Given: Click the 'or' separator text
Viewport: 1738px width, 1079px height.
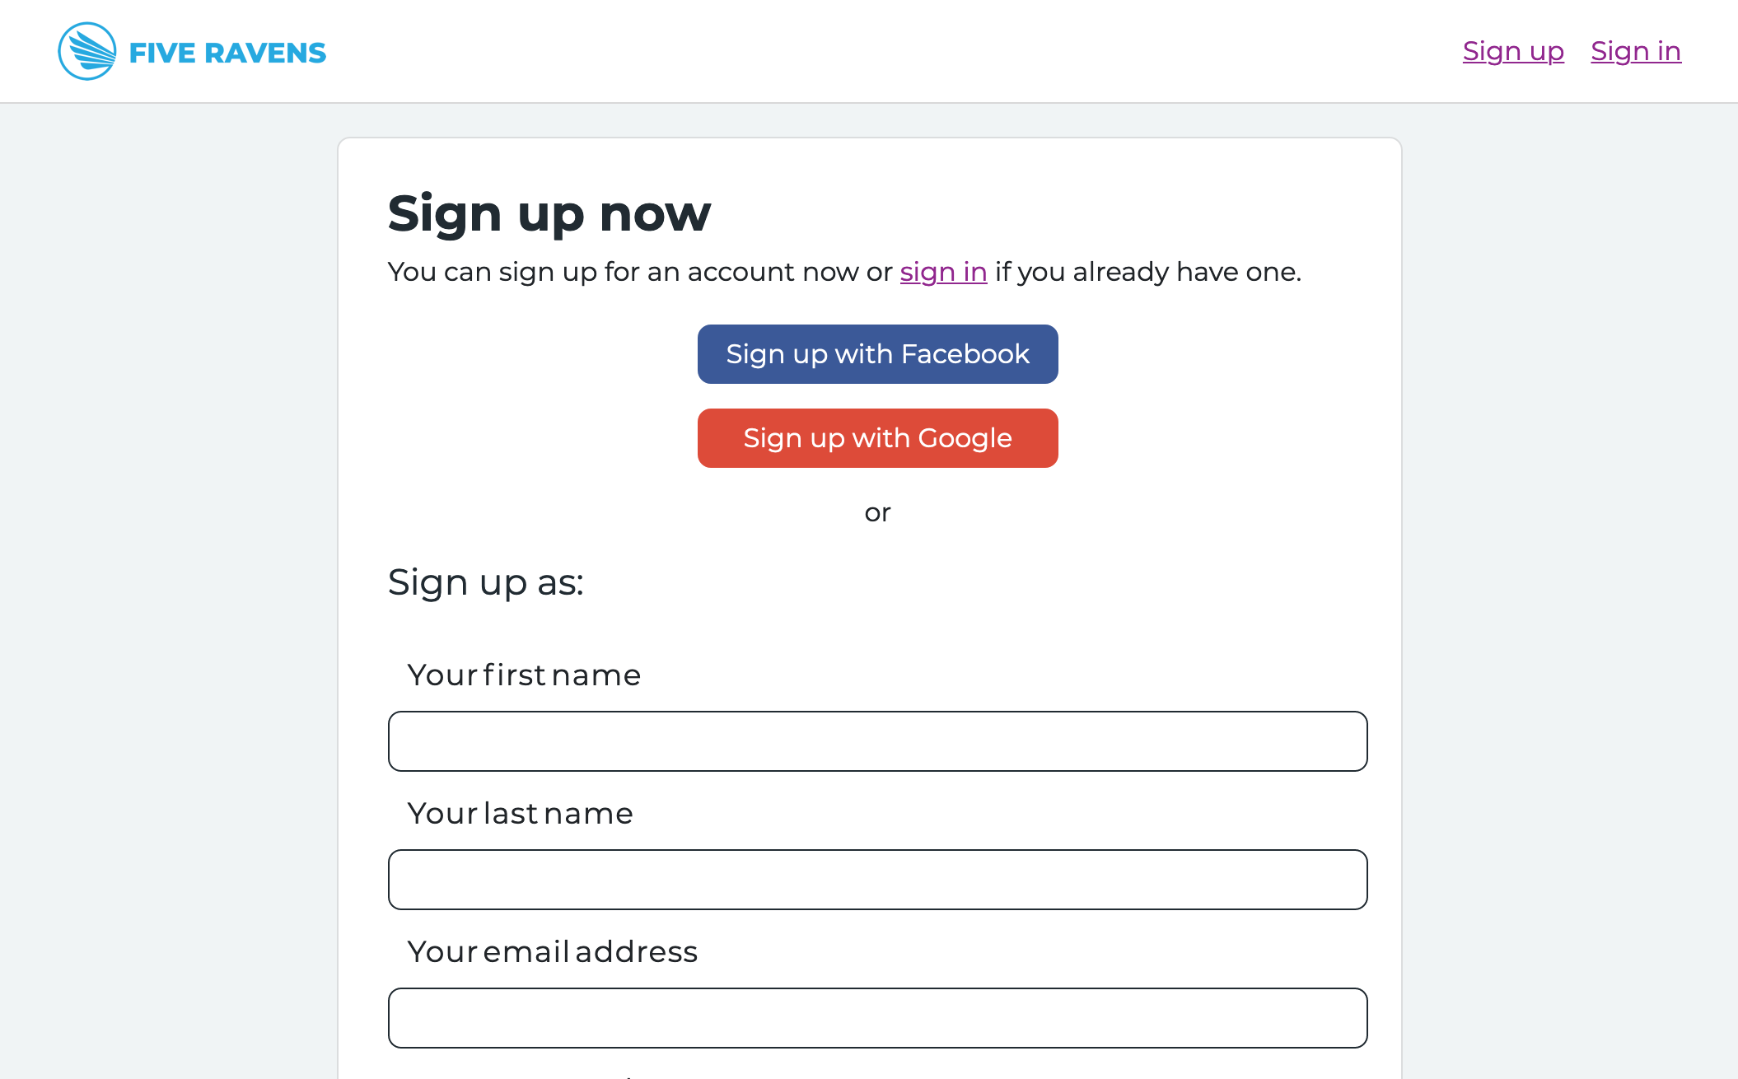Looking at the screenshot, I should point(877,513).
